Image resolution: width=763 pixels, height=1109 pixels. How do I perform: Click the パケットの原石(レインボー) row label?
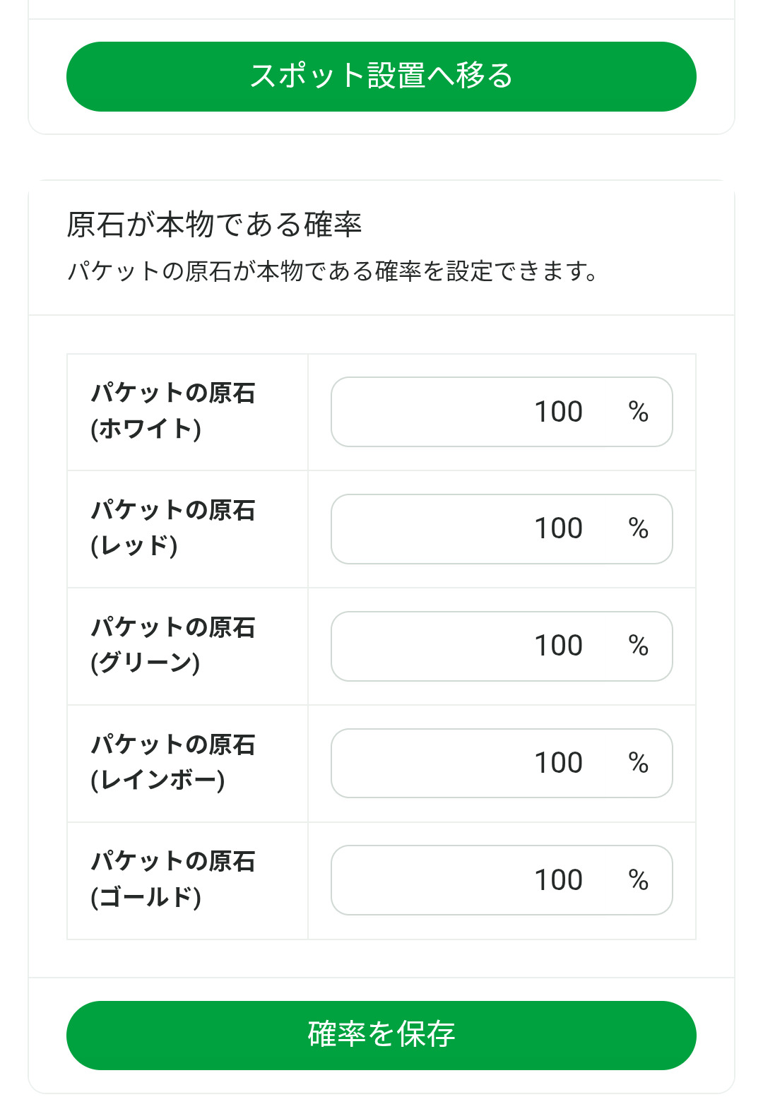click(x=173, y=762)
